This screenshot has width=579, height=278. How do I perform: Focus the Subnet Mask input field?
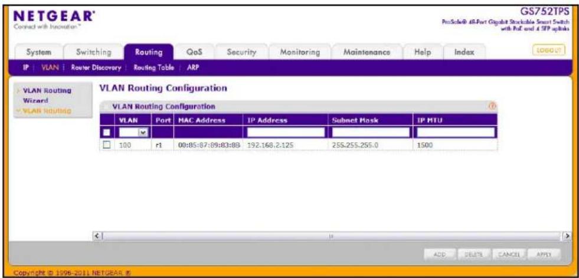point(371,132)
